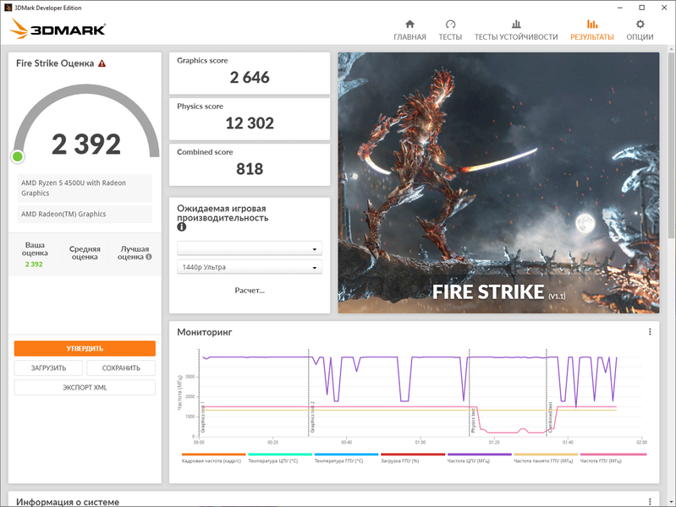
Task: Click the Утвердить button
Action: point(85,348)
